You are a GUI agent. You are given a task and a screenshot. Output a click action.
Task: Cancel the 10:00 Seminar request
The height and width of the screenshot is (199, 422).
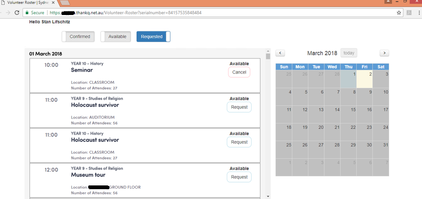tap(239, 72)
